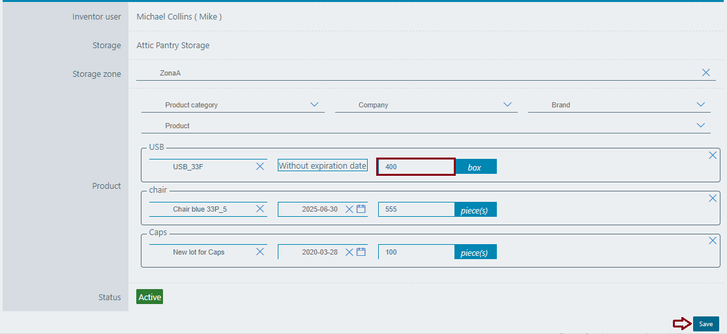Open calendar for the chair expiration date
727x334 pixels.
click(361, 209)
